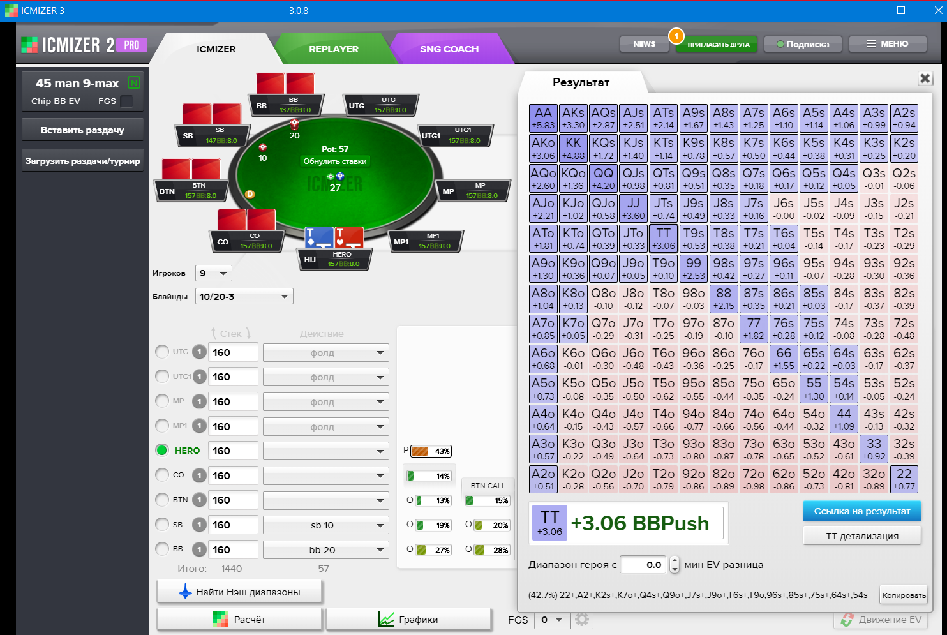947x635 pixels.
Task: Select the BTN radio button
Action: (162, 500)
